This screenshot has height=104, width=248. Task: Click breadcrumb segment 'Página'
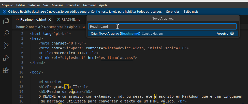[x=72, y=27]
